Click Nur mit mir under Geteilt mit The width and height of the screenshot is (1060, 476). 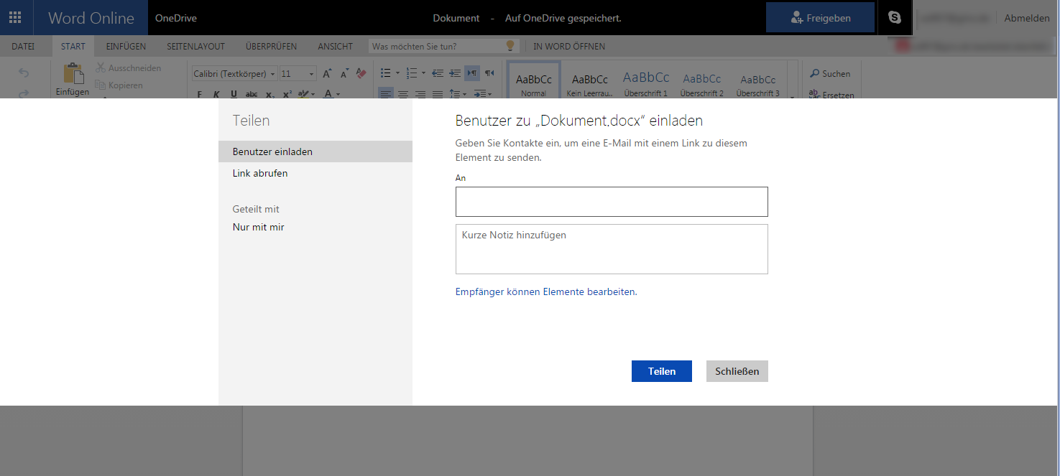tap(259, 228)
